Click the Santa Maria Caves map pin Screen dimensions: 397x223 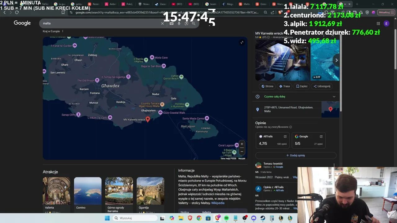[207, 118]
